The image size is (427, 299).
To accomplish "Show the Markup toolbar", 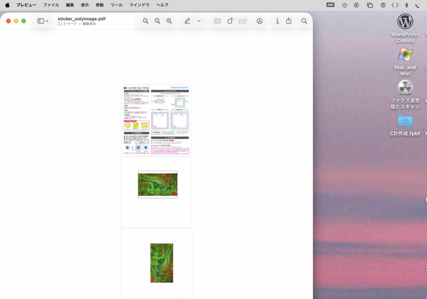I will click(259, 21).
